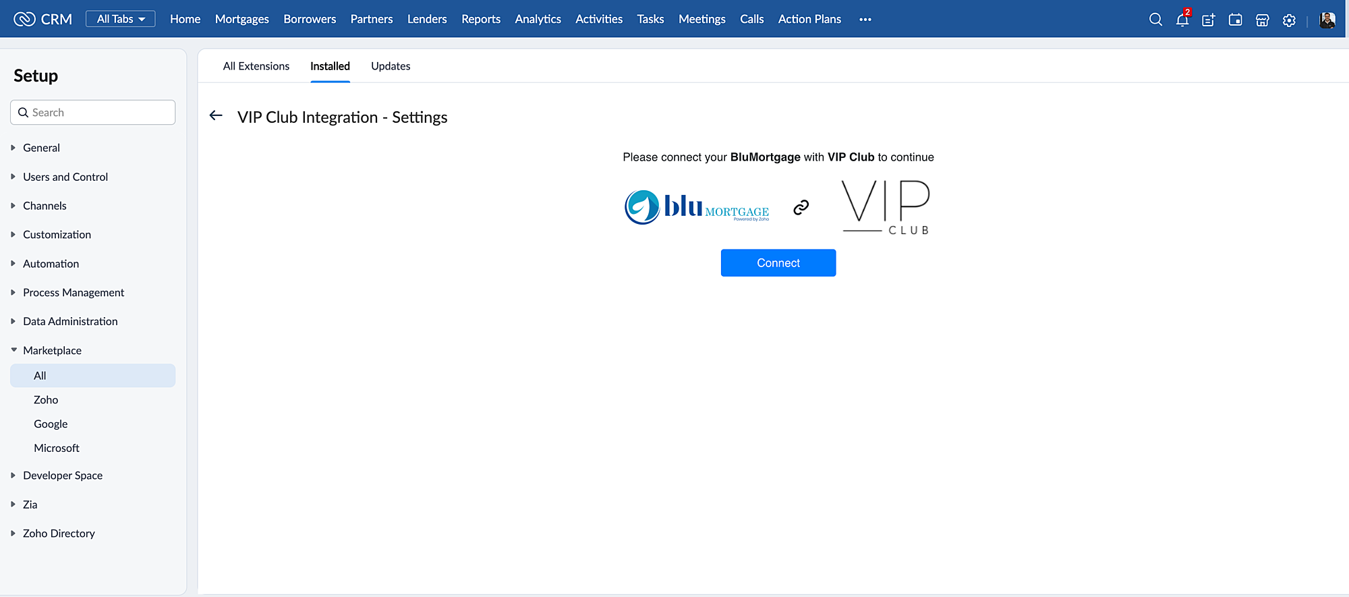Open the marketplace store icon
Image resolution: width=1349 pixels, height=597 pixels.
[1262, 20]
